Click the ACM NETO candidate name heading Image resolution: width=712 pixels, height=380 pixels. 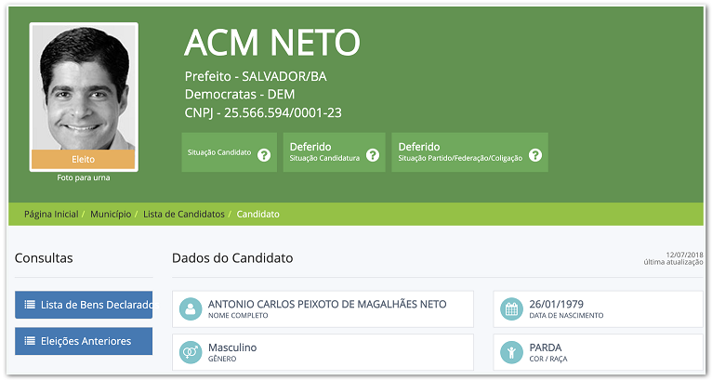(271, 43)
